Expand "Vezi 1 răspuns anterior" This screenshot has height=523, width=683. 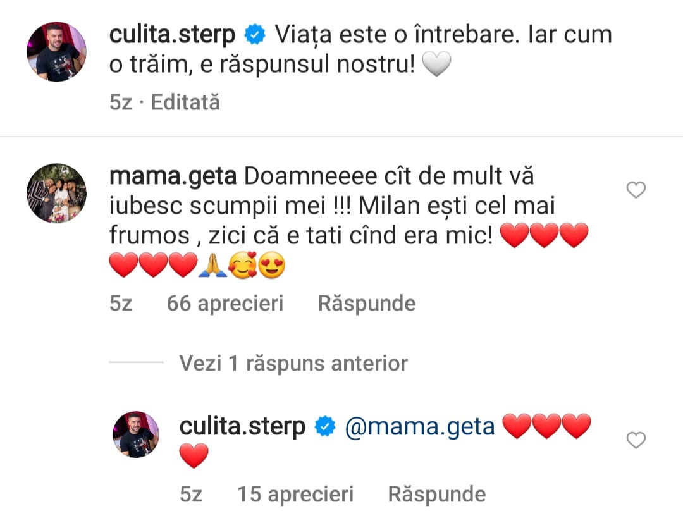click(293, 363)
